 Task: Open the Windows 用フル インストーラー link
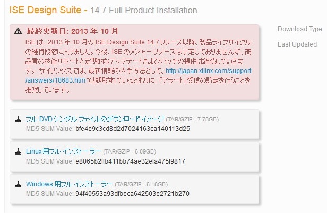69,184
